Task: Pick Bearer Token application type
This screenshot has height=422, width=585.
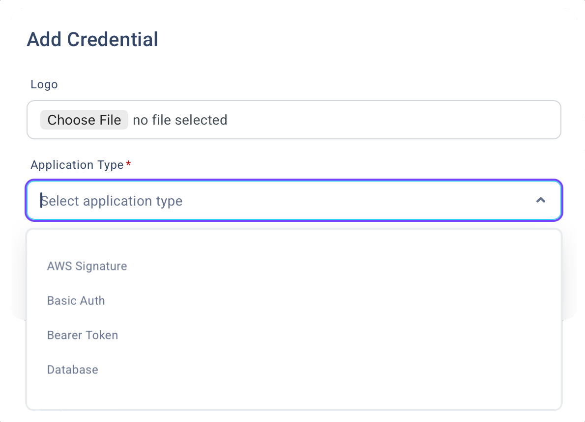Action: pos(83,335)
